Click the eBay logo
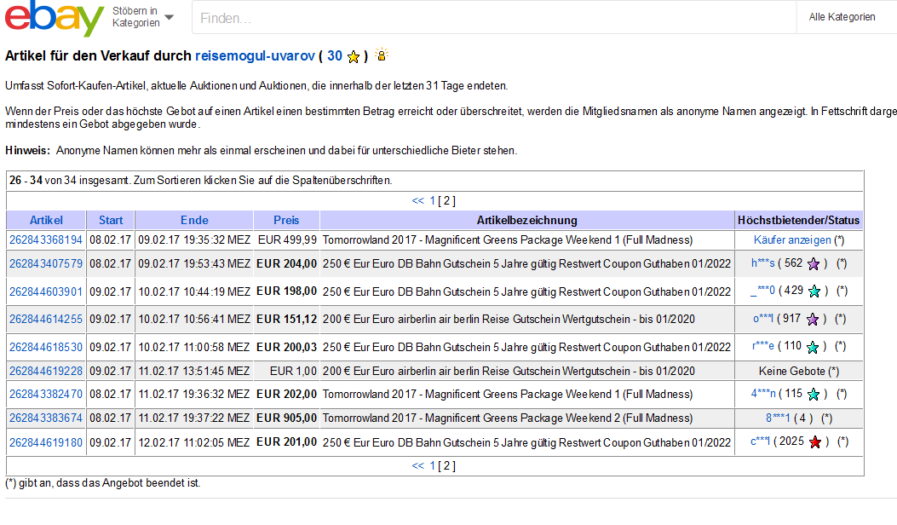This screenshot has height=525, width=897. [55, 19]
